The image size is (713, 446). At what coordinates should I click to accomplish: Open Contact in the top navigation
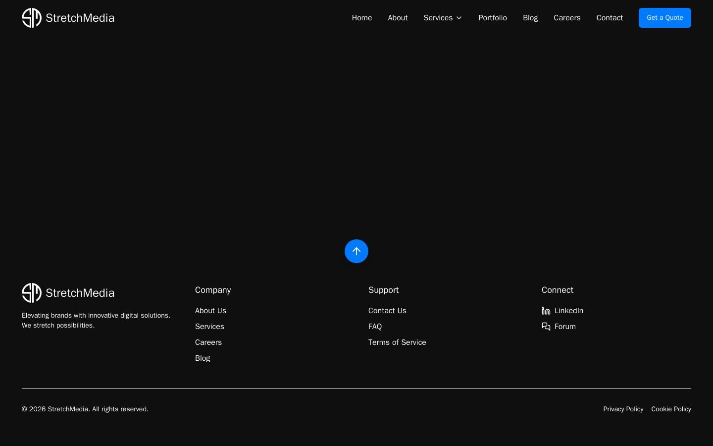click(610, 18)
